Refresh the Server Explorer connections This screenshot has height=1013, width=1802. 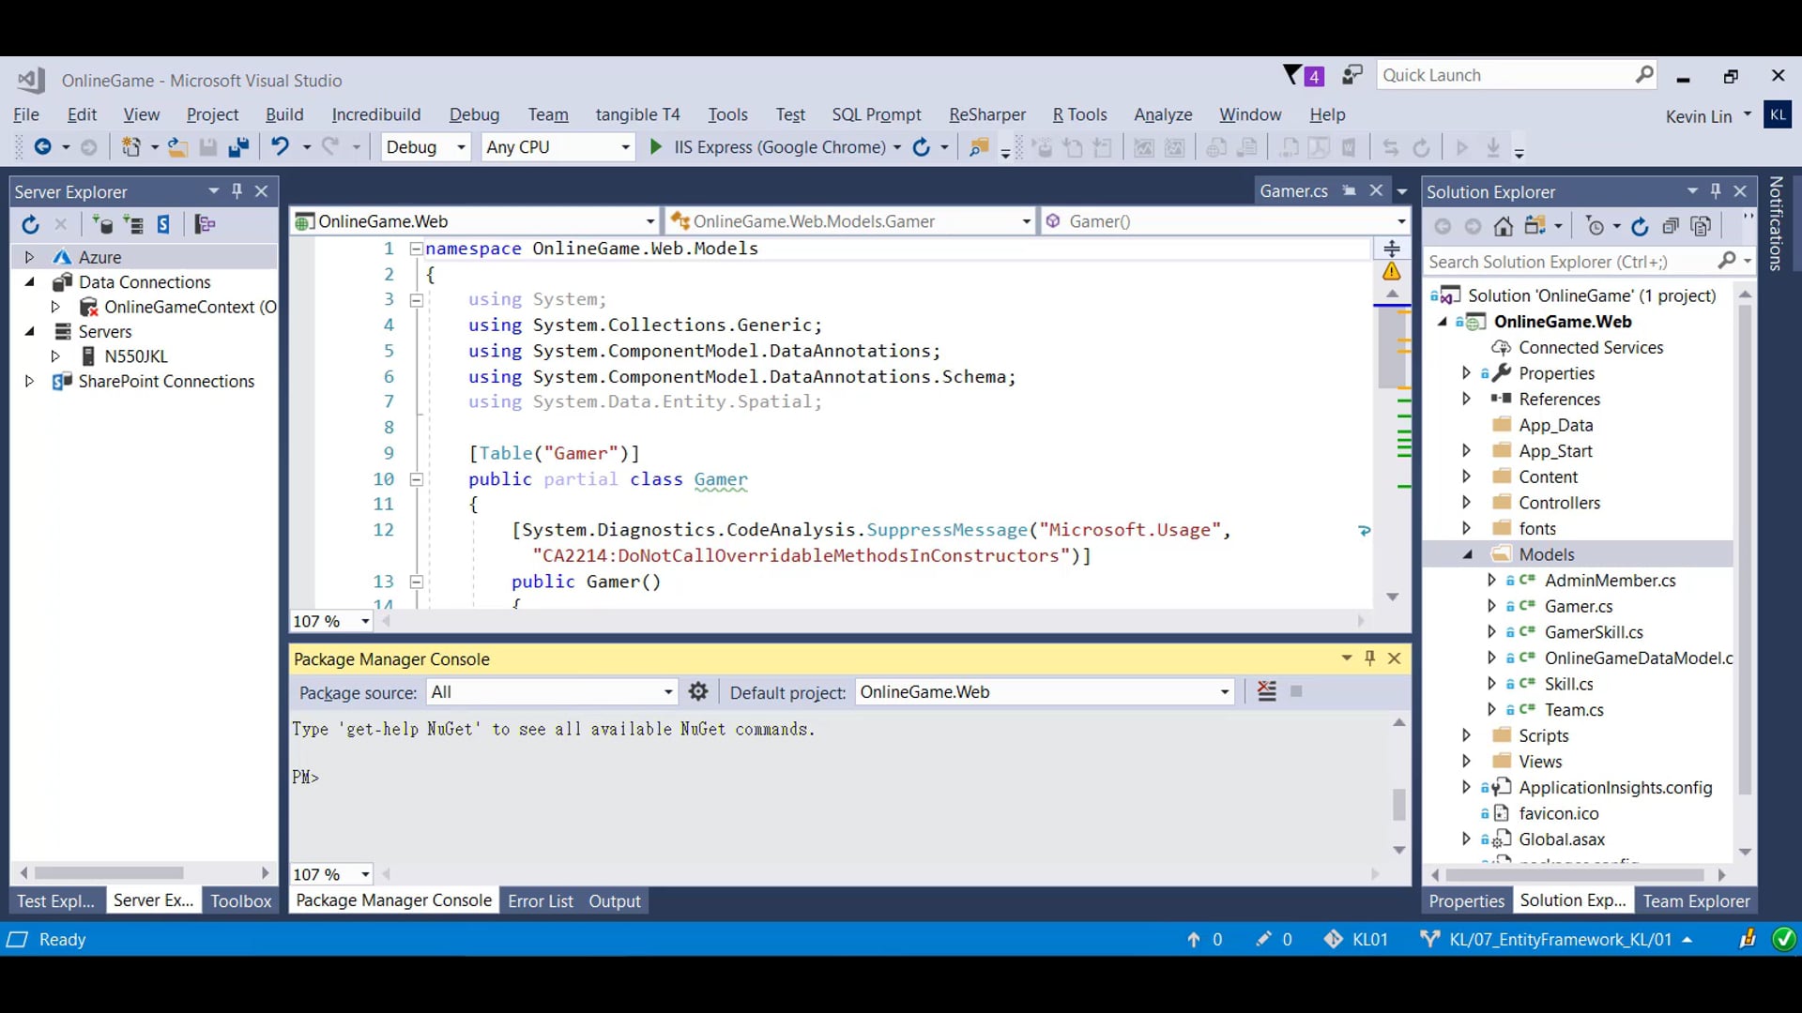(29, 224)
